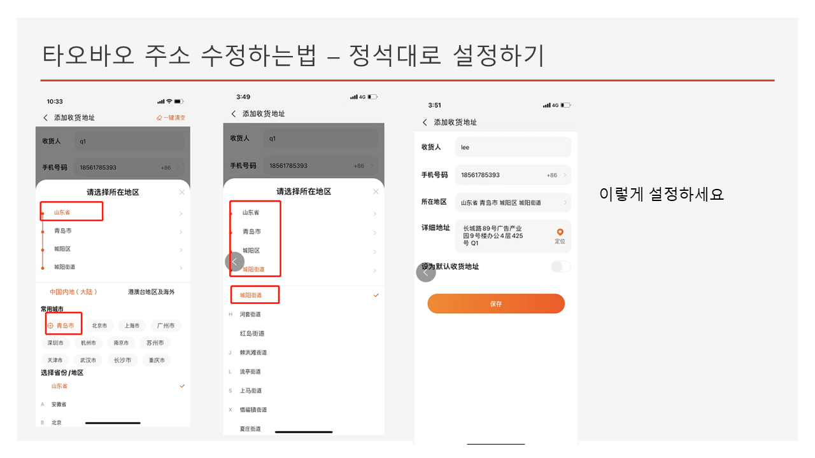
Task: Switch to 中国内地（大陆） tab
Action: 74,292
